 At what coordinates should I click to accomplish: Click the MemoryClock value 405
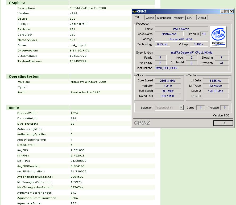point(72,40)
